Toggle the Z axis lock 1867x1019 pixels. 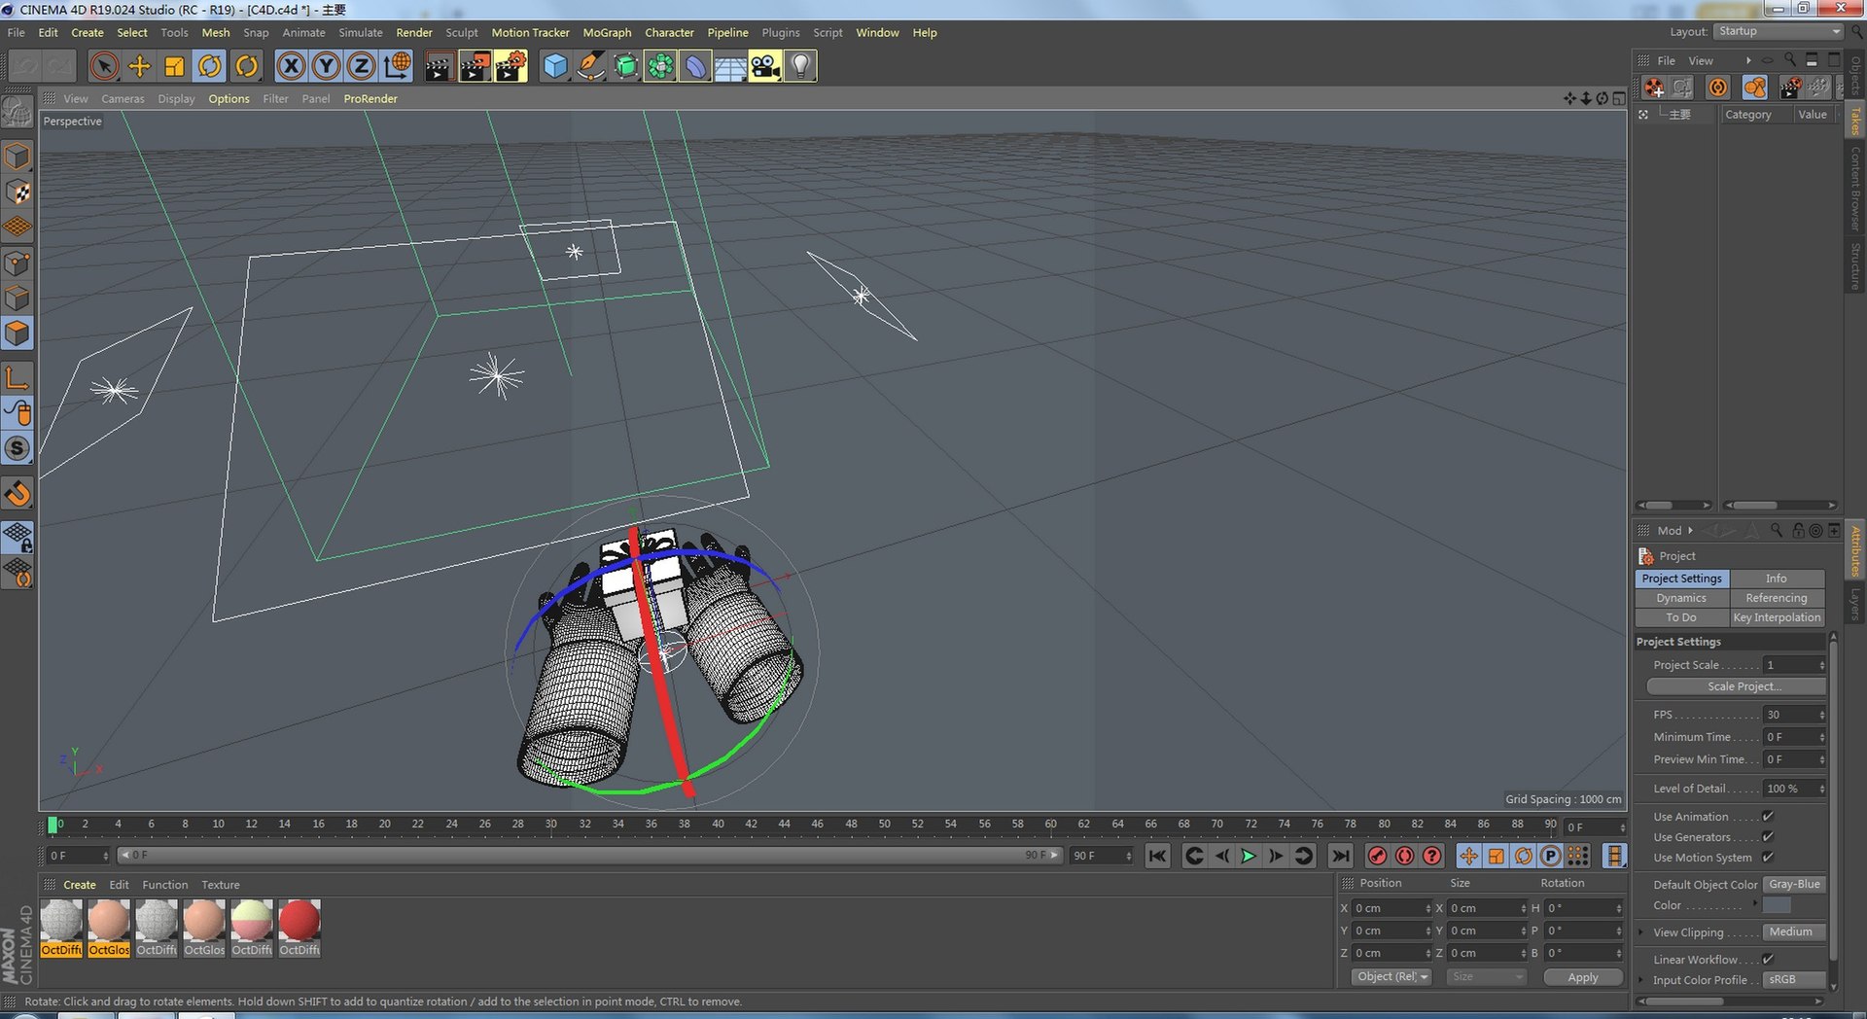pyautogui.click(x=361, y=66)
